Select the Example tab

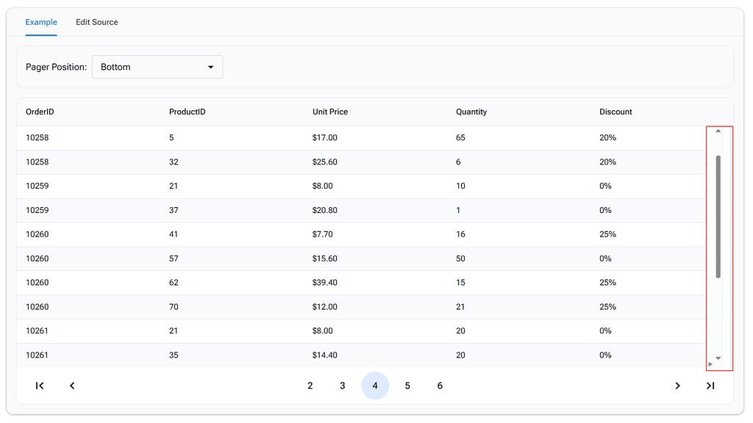point(41,22)
